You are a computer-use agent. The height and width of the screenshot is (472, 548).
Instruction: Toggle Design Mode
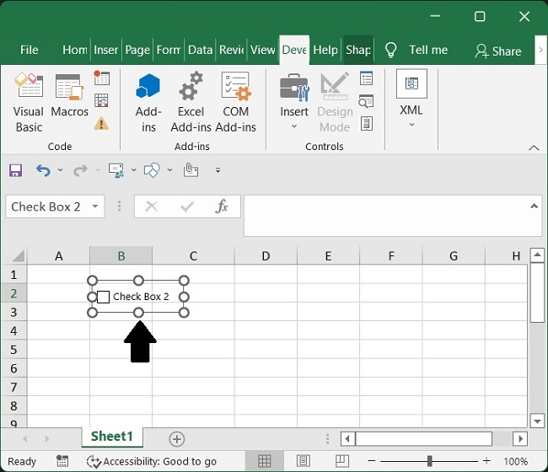(x=335, y=103)
